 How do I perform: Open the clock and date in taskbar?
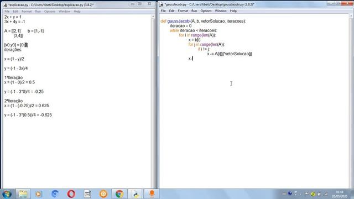click(340, 194)
